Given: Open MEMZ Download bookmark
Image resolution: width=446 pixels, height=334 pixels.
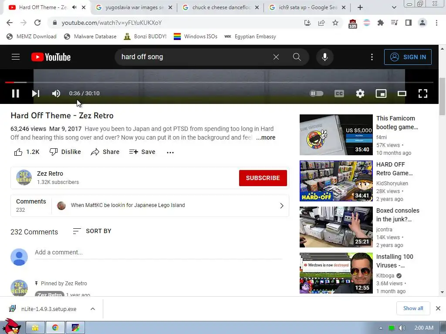Looking at the screenshot, I should click(31, 37).
